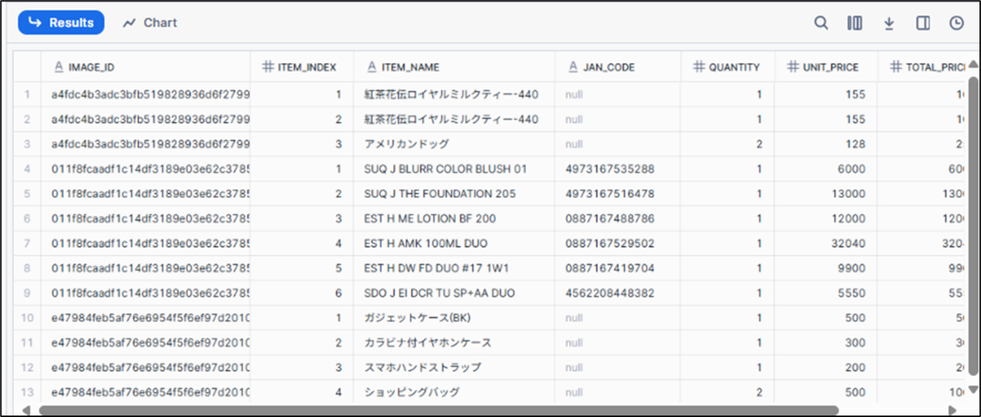
Task: Click the down arrow of vertical scrollbar
Action: [x=973, y=389]
